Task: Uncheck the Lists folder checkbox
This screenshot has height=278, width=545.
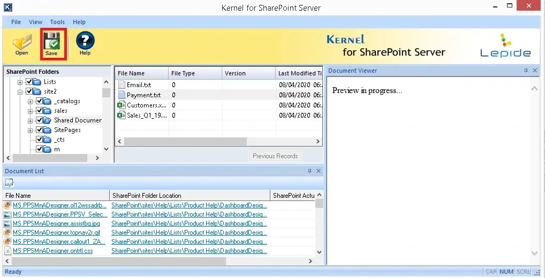Action: 29,82
